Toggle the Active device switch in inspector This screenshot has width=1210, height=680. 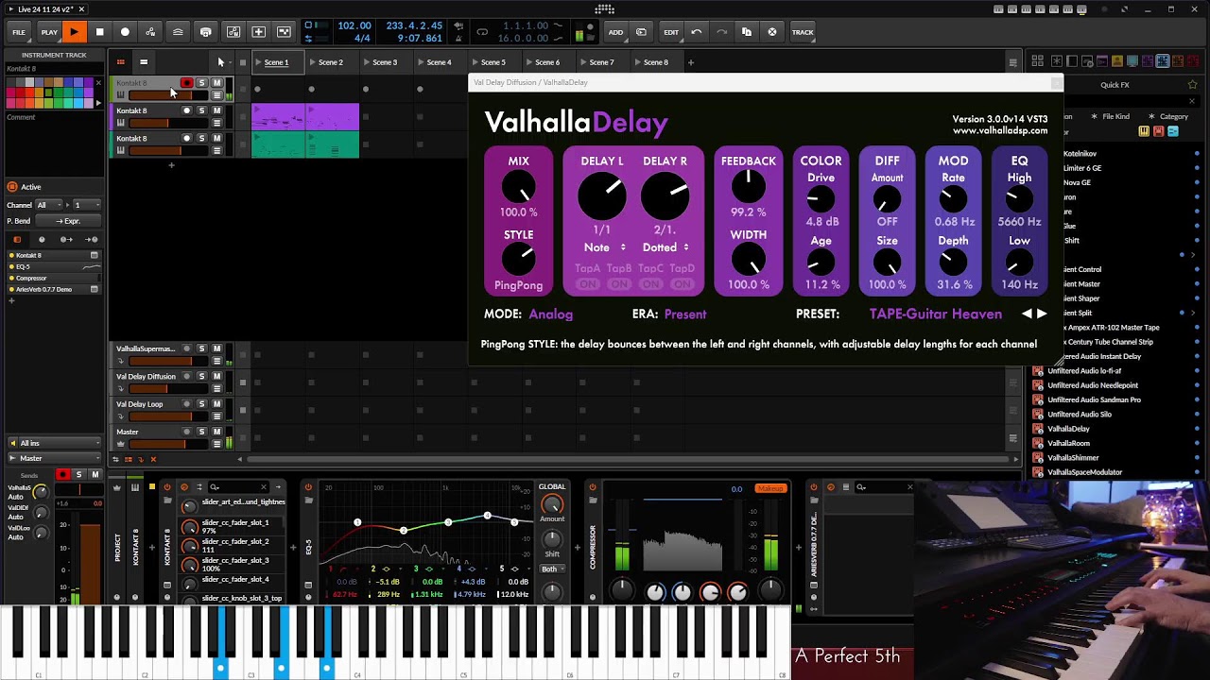12,187
